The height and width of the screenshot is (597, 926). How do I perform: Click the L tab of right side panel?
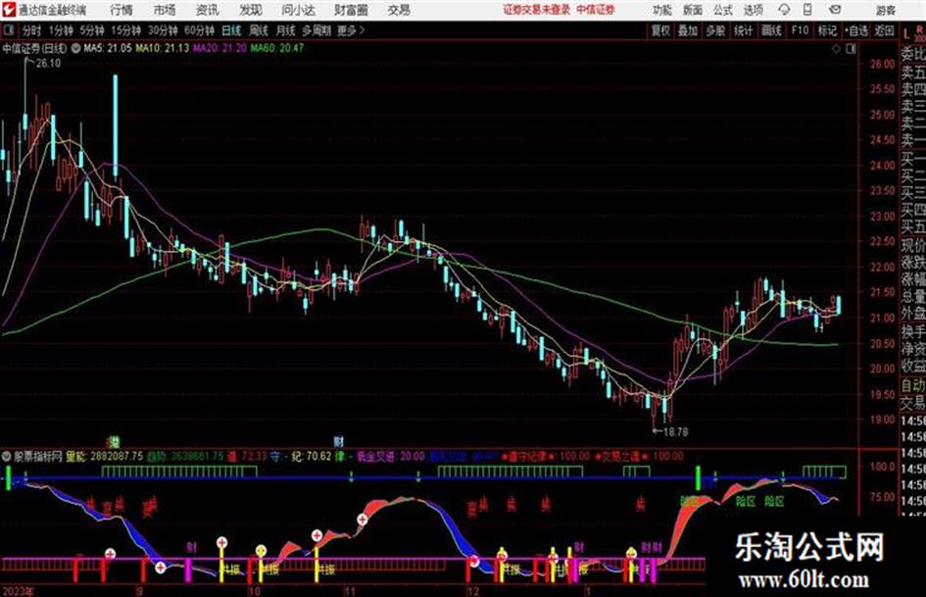[x=906, y=35]
